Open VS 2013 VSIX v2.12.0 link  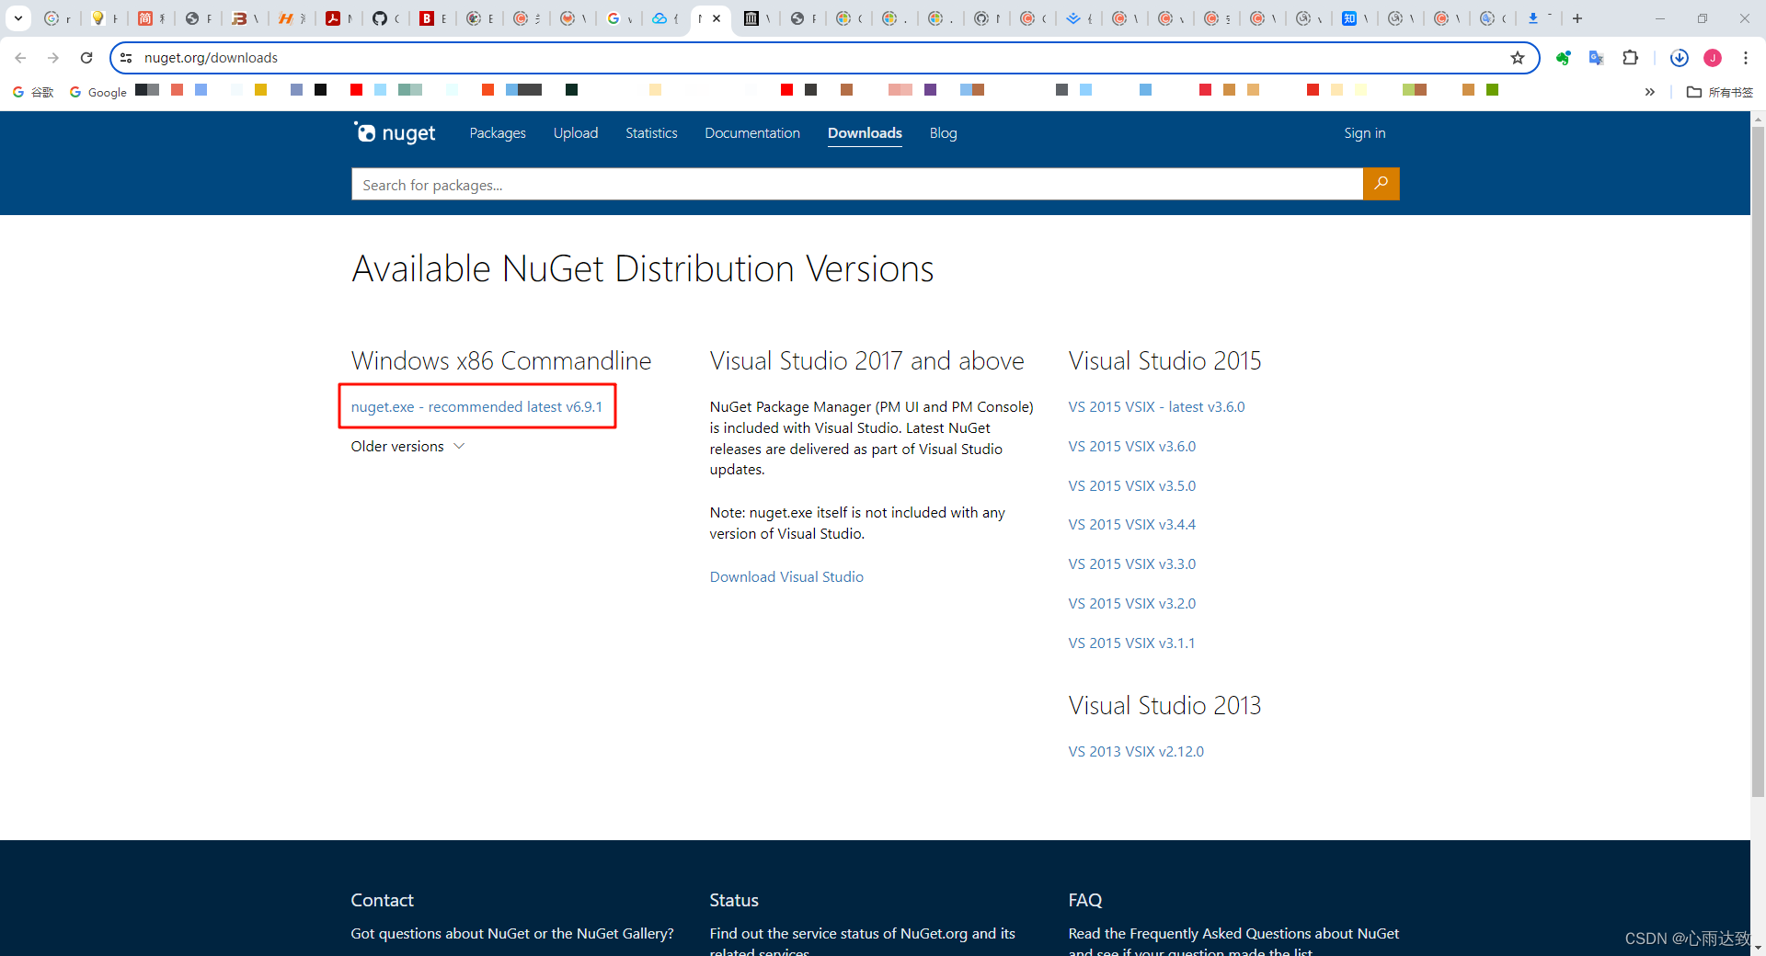pyautogui.click(x=1136, y=751)
